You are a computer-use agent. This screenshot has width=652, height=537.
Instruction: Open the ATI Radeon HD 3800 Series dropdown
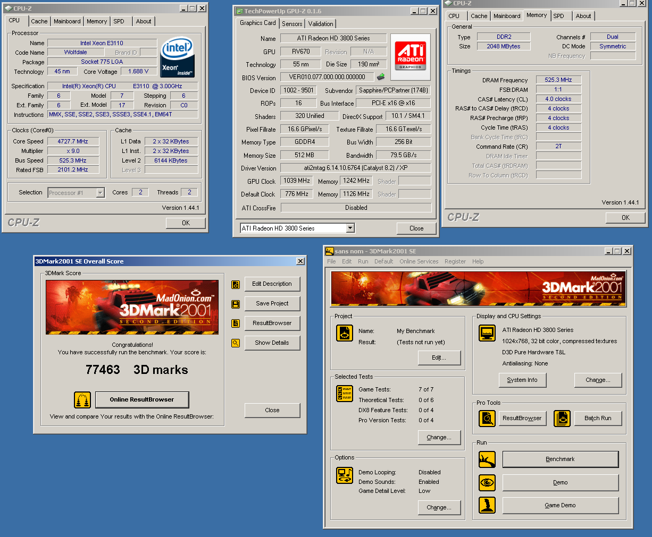(x=350, y=228)
